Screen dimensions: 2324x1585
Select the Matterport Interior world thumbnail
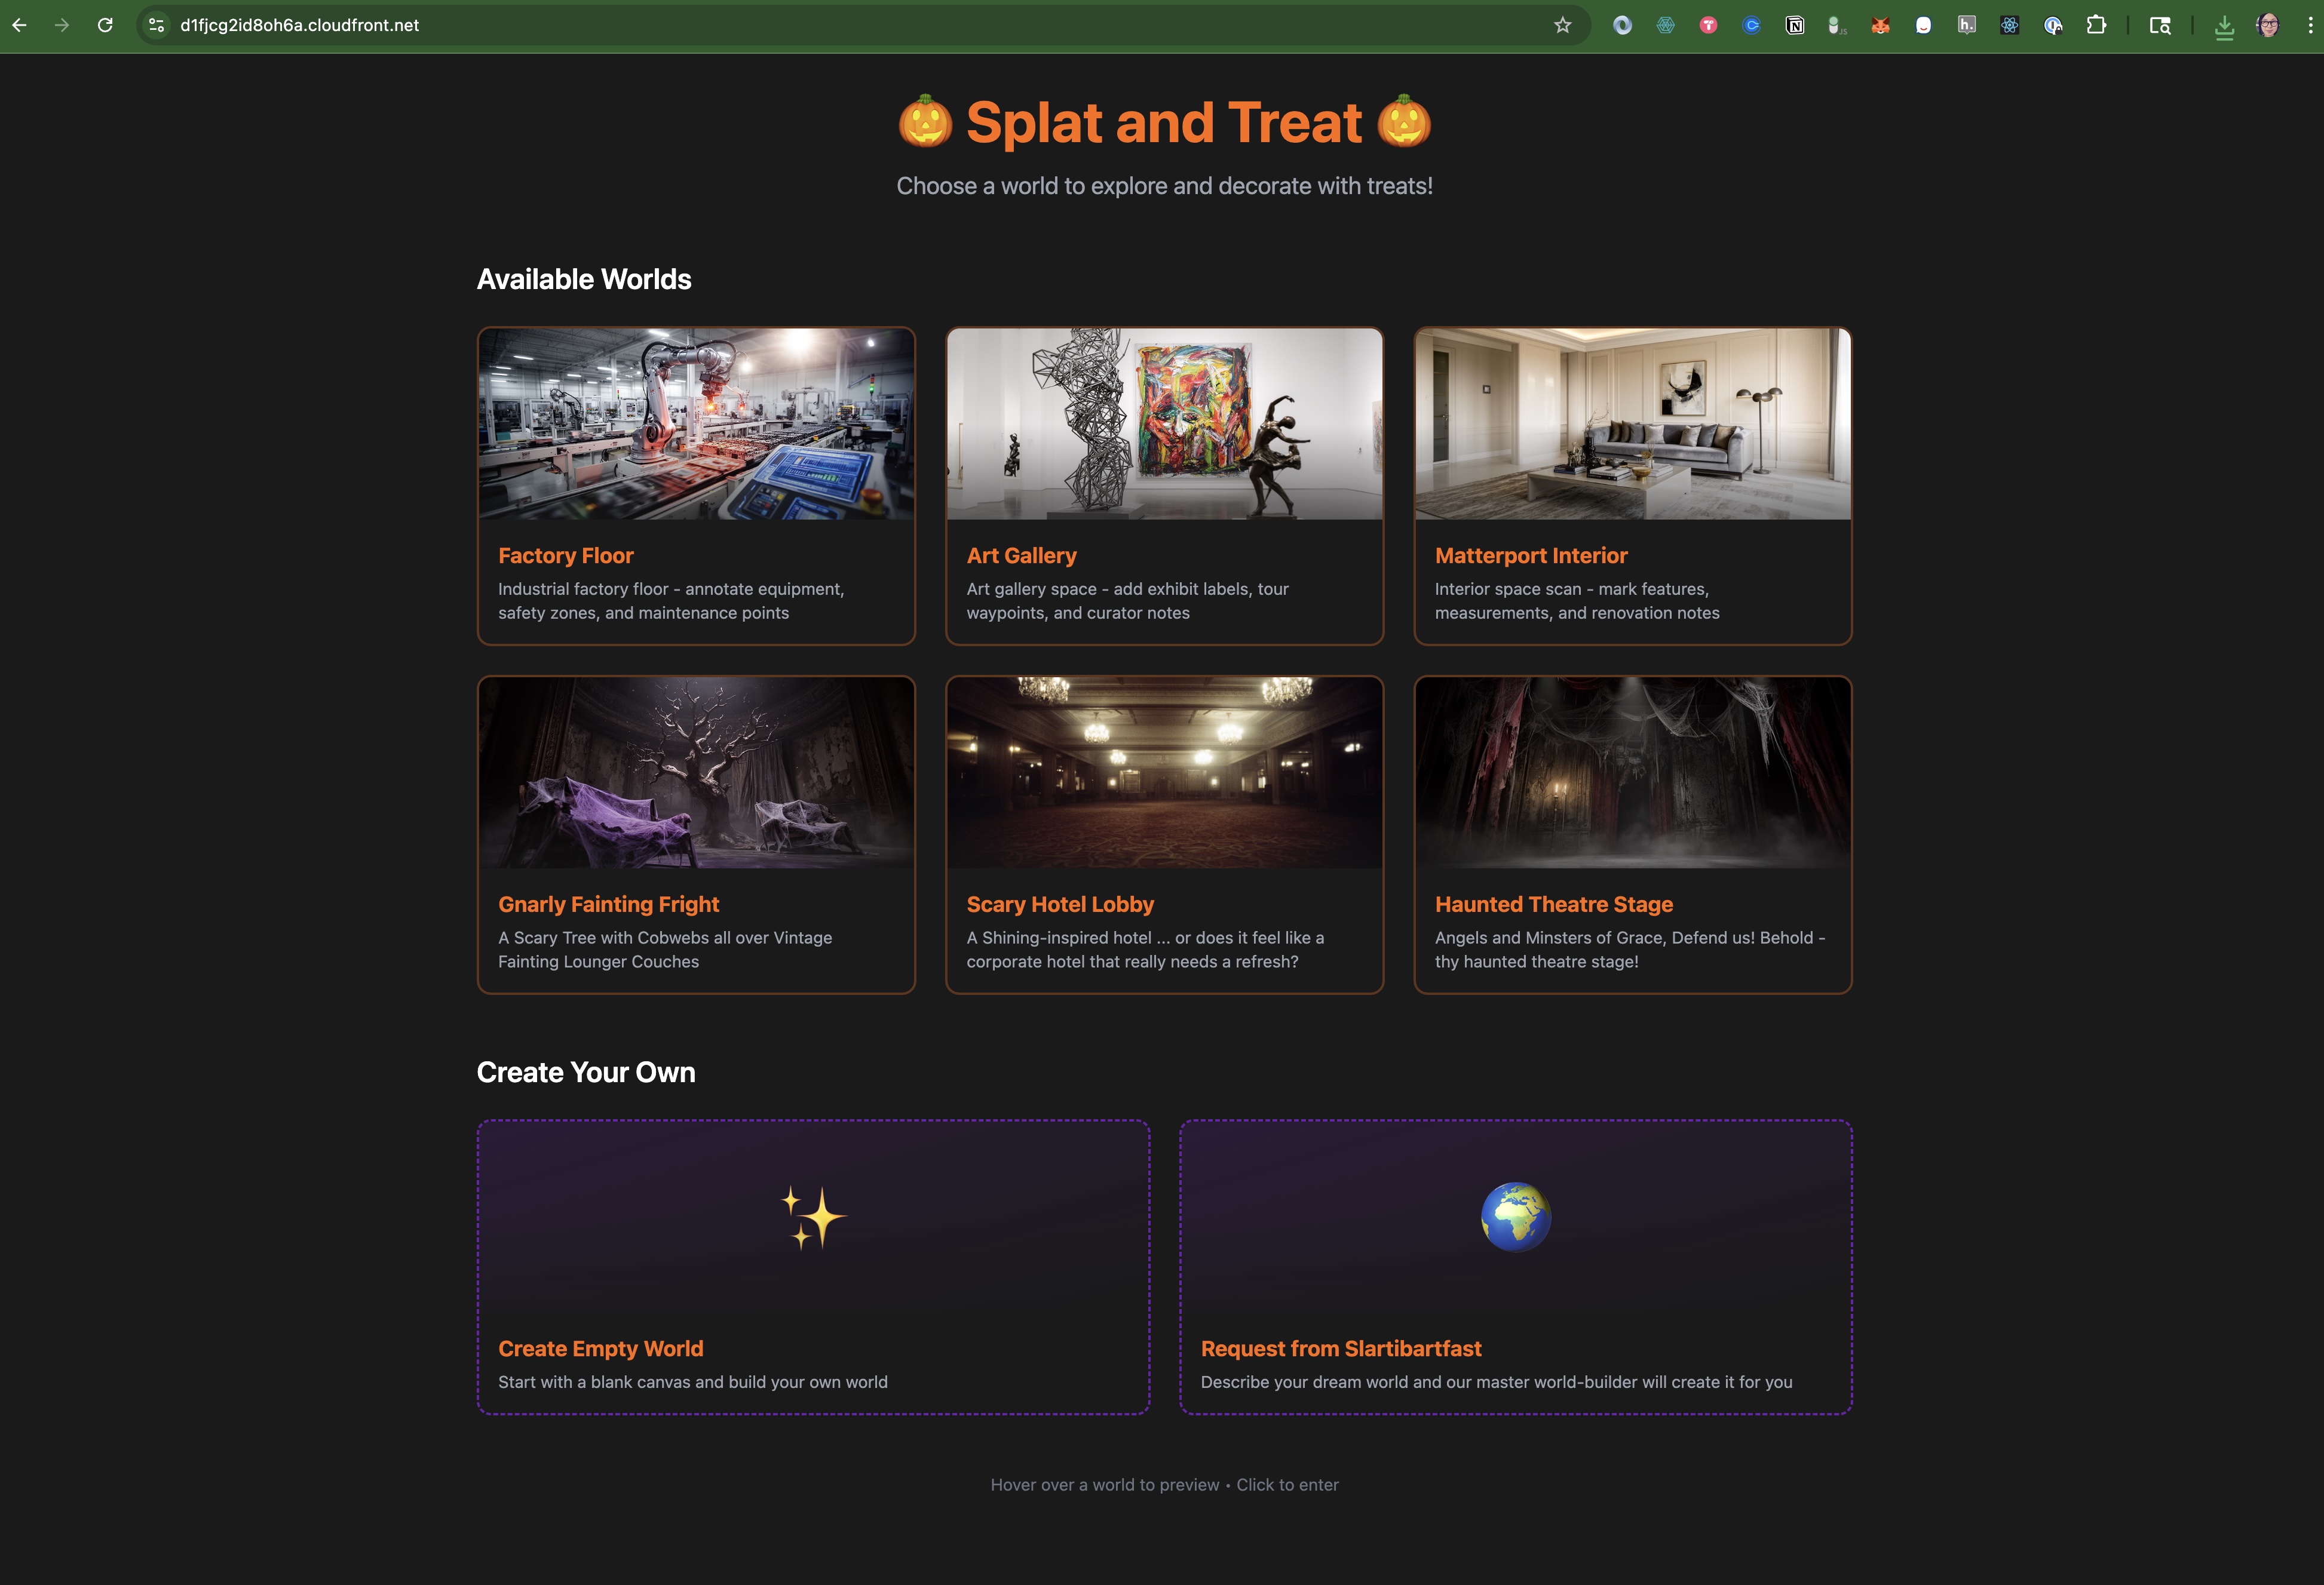tap(1632, 424)
